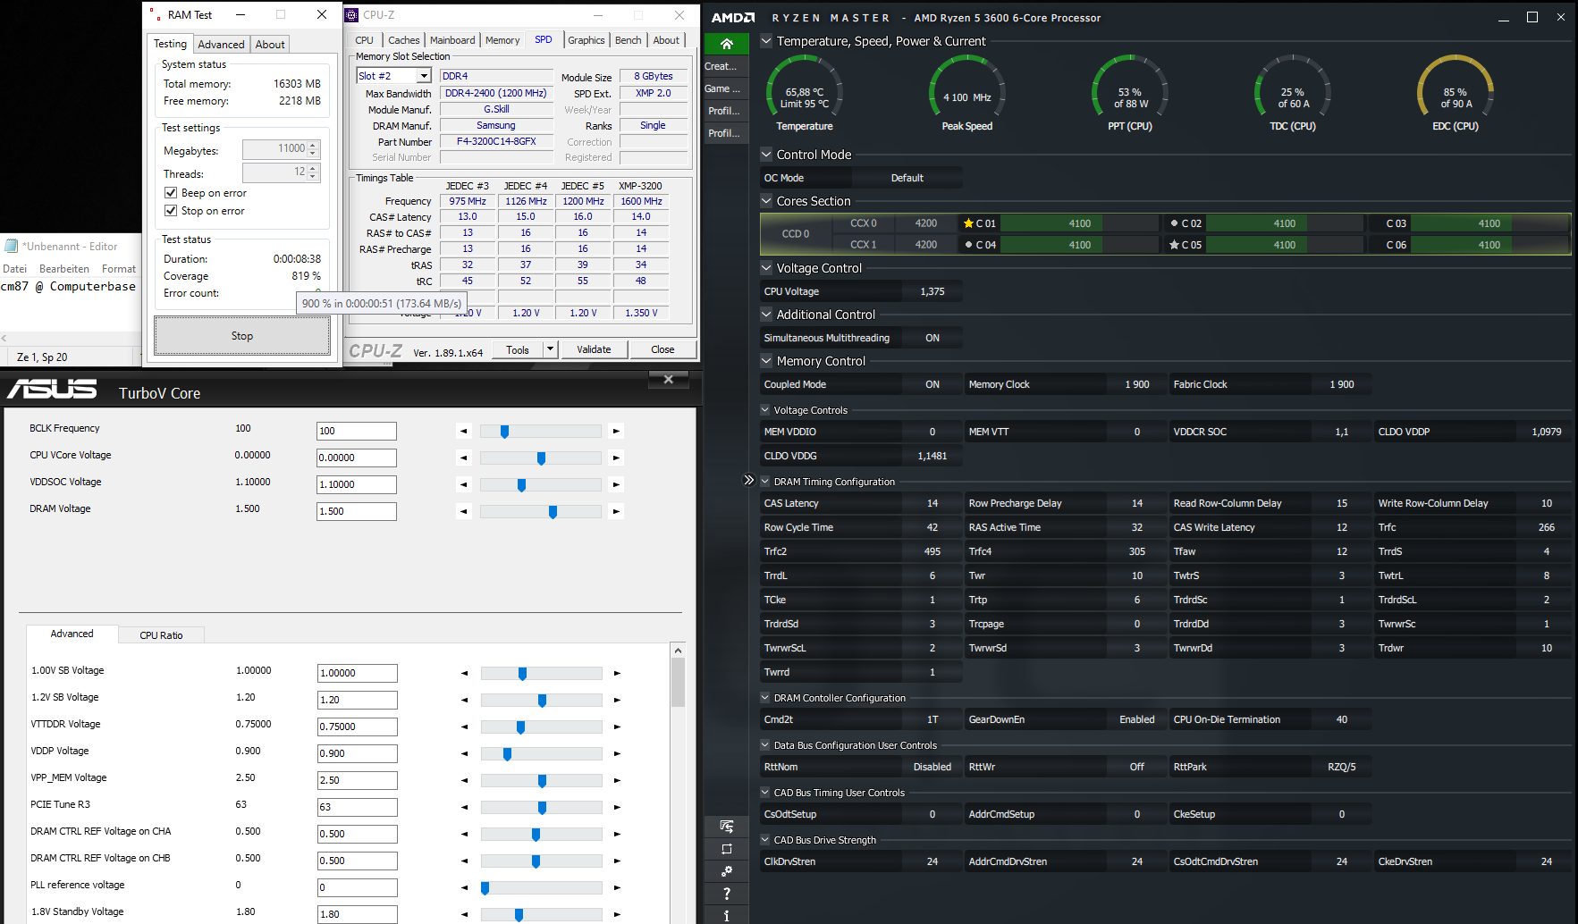Open Ryzen Master help question mark
The image size is (1578, 924).
726,894
